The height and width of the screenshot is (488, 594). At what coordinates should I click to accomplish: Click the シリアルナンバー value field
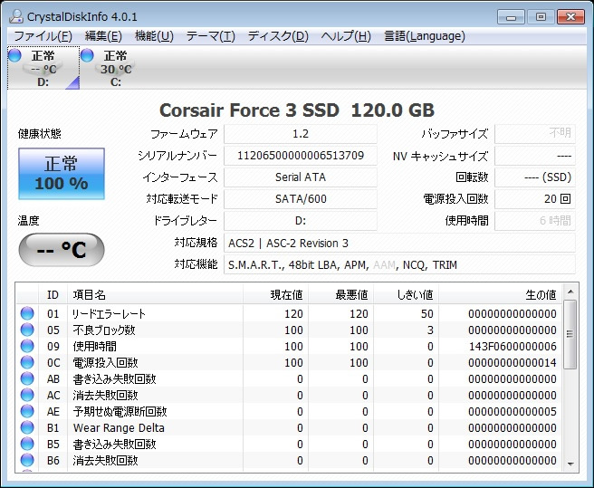300,156
